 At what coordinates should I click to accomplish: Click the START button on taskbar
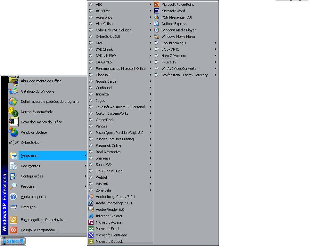click(13, 241)
